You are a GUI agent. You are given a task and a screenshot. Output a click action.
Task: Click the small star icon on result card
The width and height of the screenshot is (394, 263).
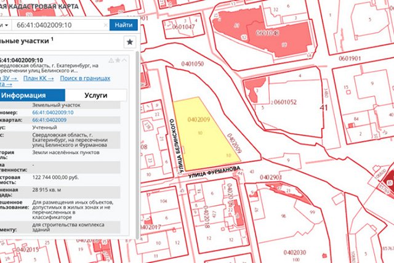[118, 60]
